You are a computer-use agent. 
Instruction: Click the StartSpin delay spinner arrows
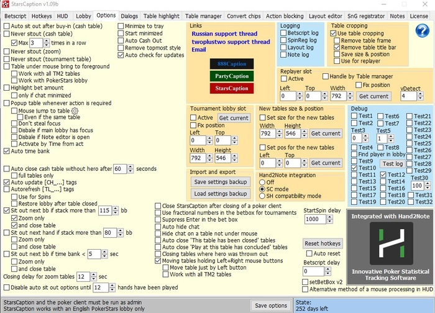tap(329, 219)
